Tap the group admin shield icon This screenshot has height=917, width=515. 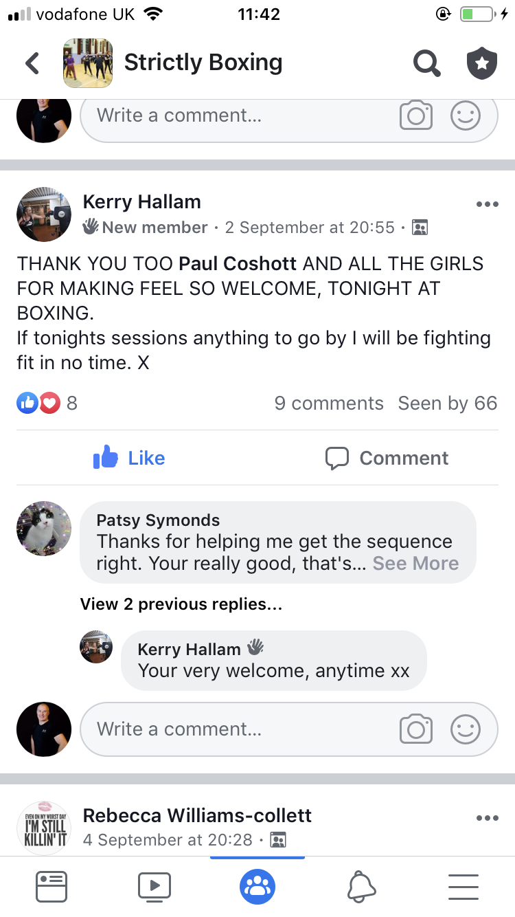482,63
